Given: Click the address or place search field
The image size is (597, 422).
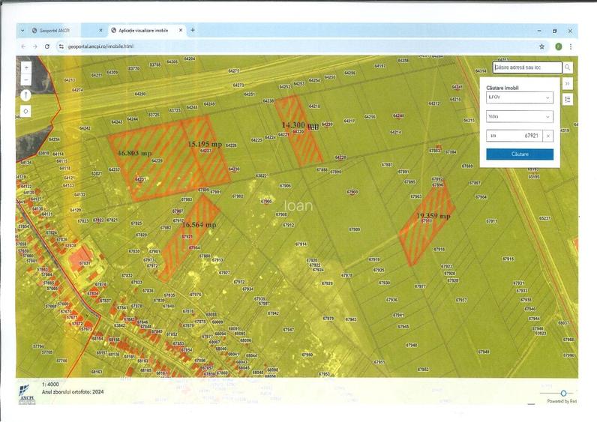Looking at the screenshot, I should pos(526,67).
